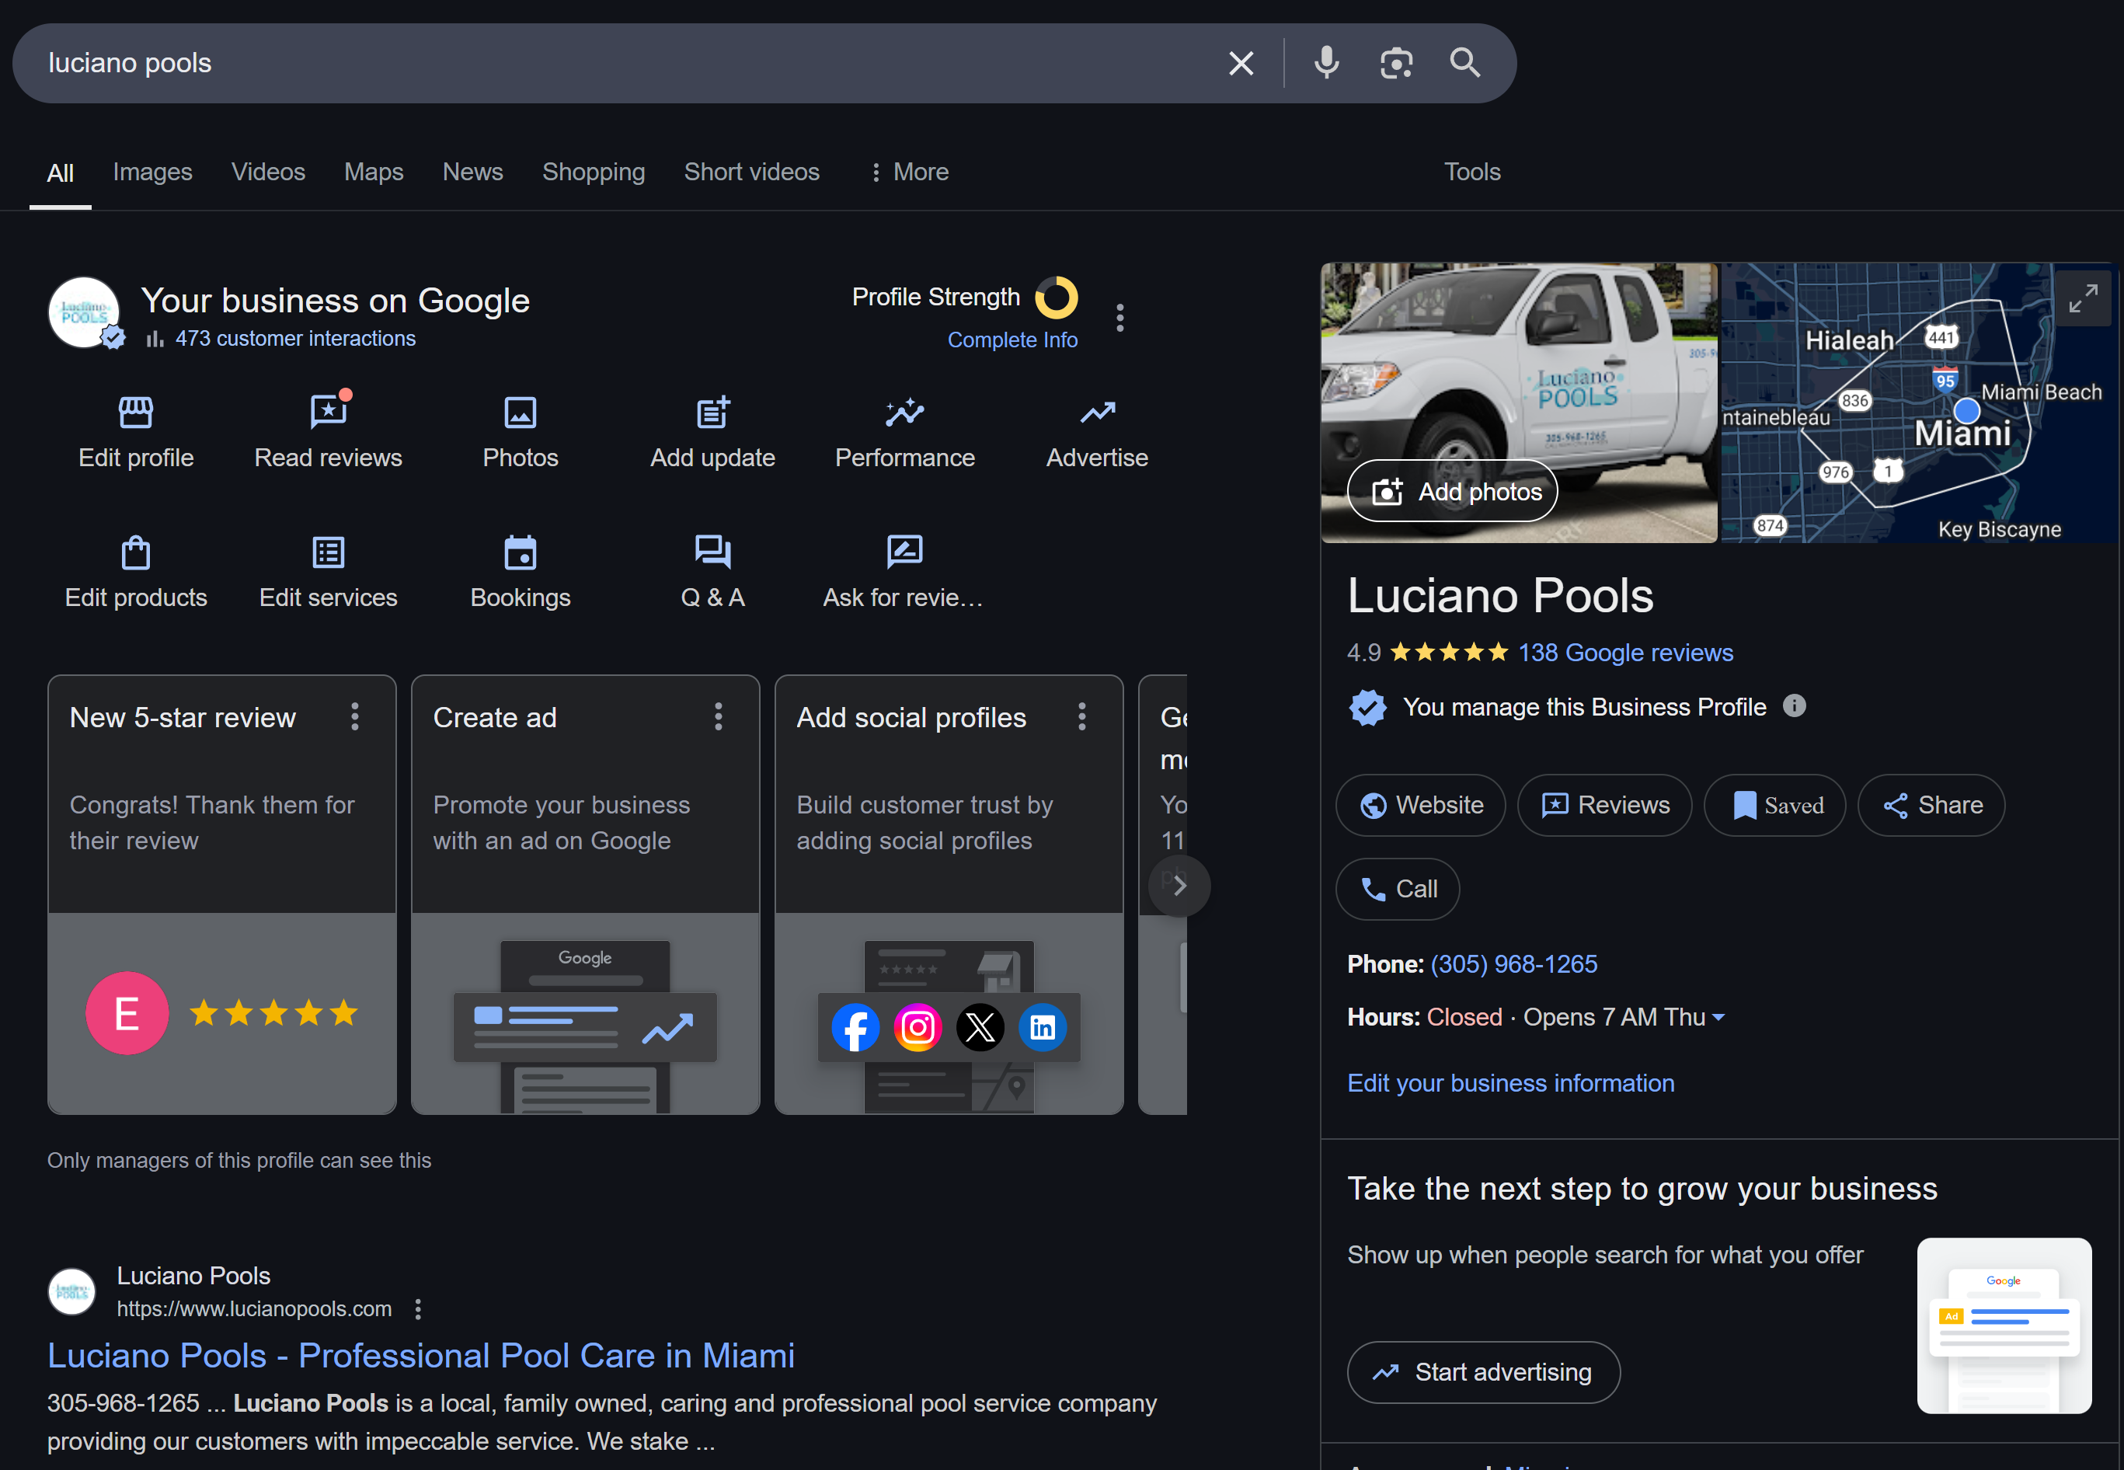
Task: Open options menu for Your business panel
Action: 1120,318
